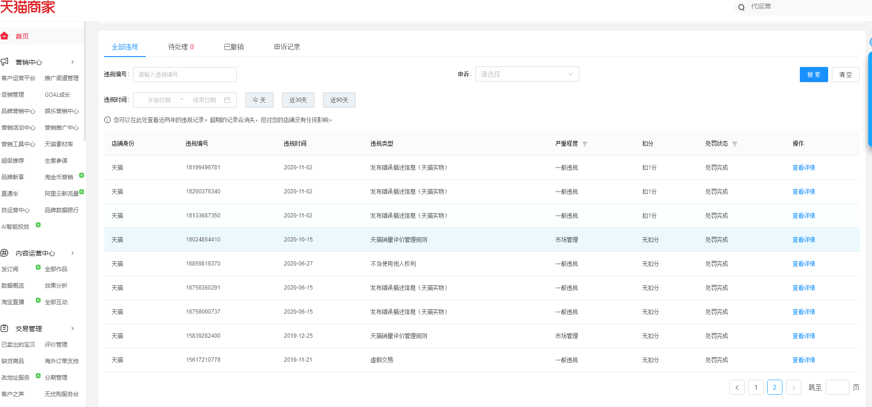
Task: Open 效果分析 in the sidebar
Action: point(56,285)
